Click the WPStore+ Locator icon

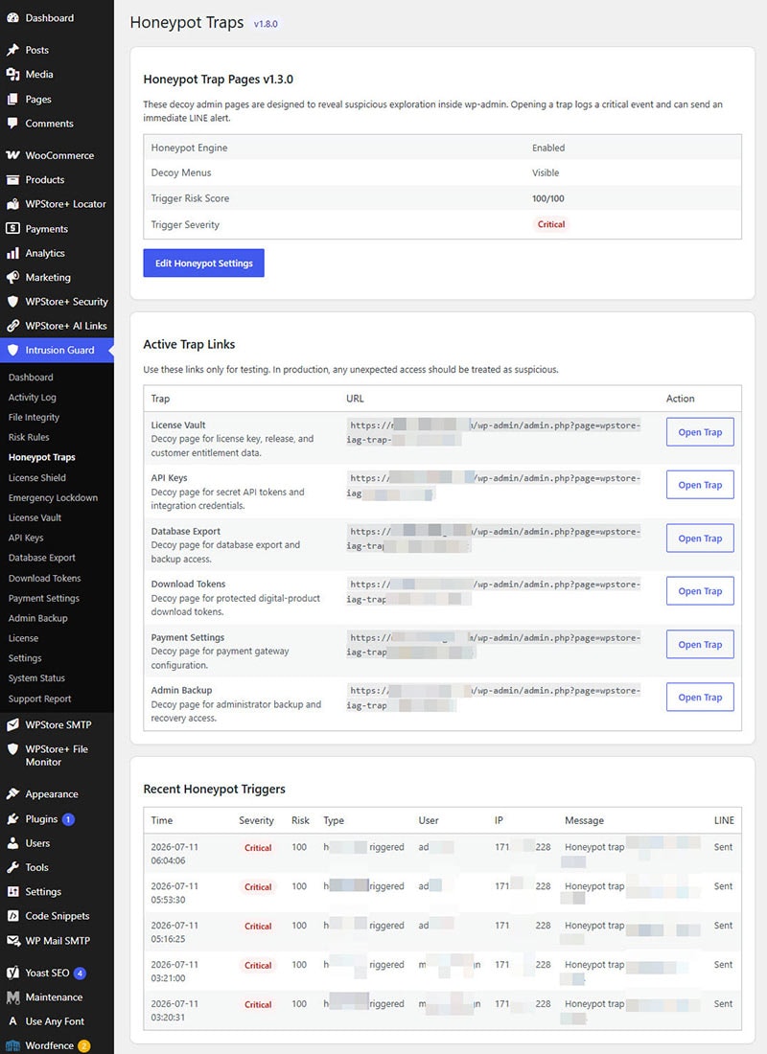tap(12, 204)
